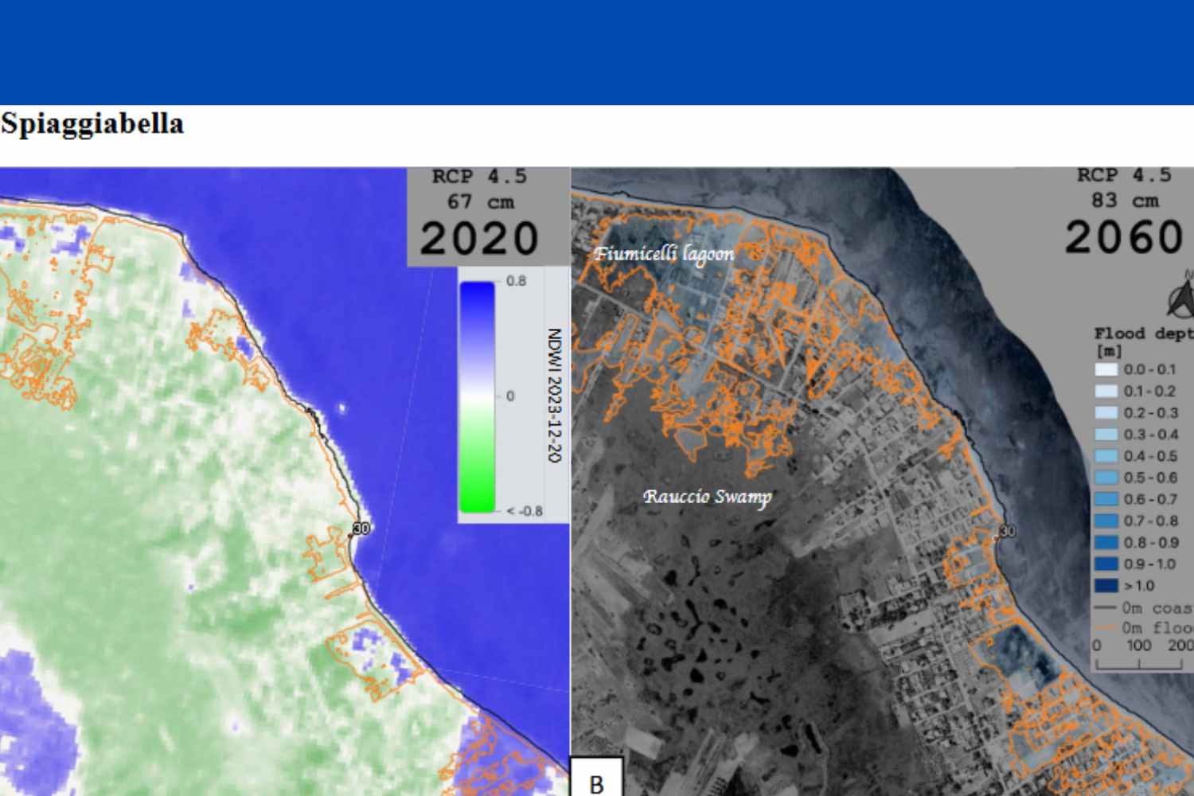Pick the 0.9-1.0 flood depth swatch
The width and height of the screenshot is (1194, 796).
[x=1106, y=564]
